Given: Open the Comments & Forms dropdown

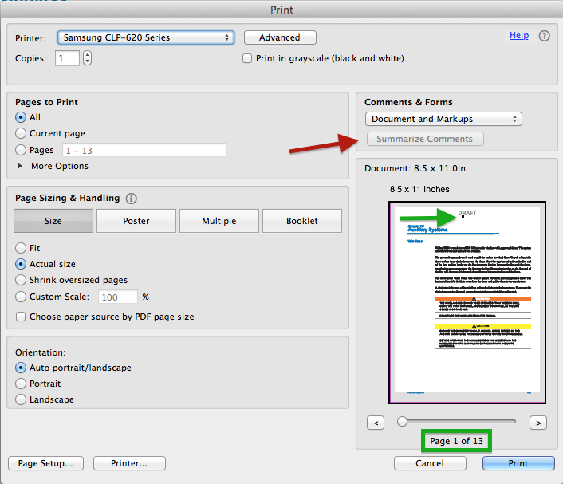Looking at the screenshot, I should coord(443,119).
